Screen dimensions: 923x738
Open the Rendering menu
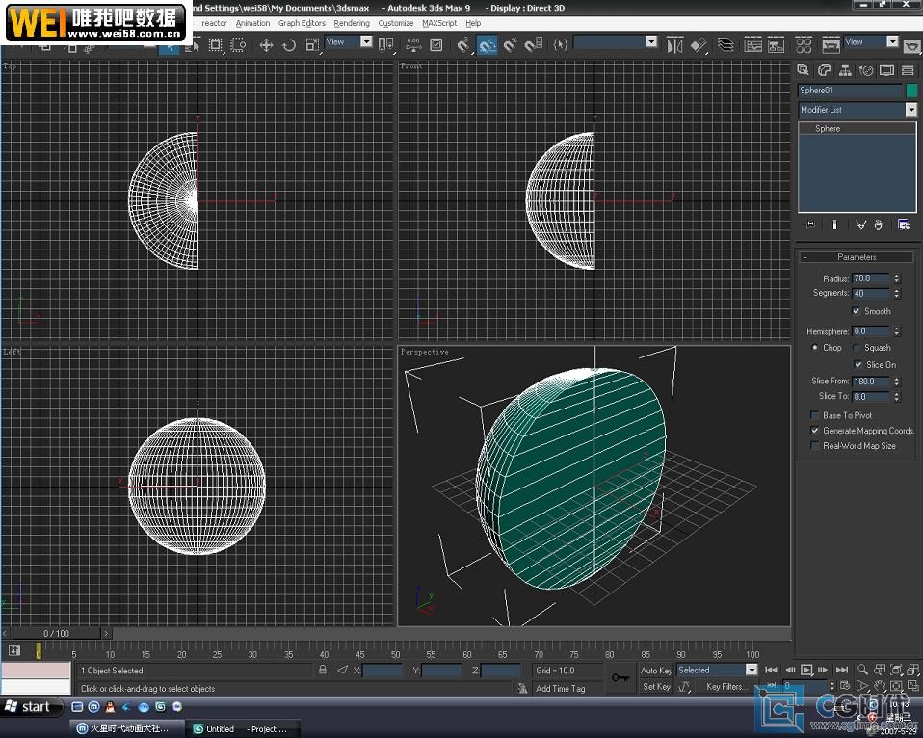tap(352, 23)
